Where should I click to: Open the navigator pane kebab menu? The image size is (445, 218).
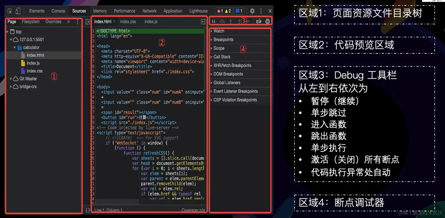pos(78,22)
